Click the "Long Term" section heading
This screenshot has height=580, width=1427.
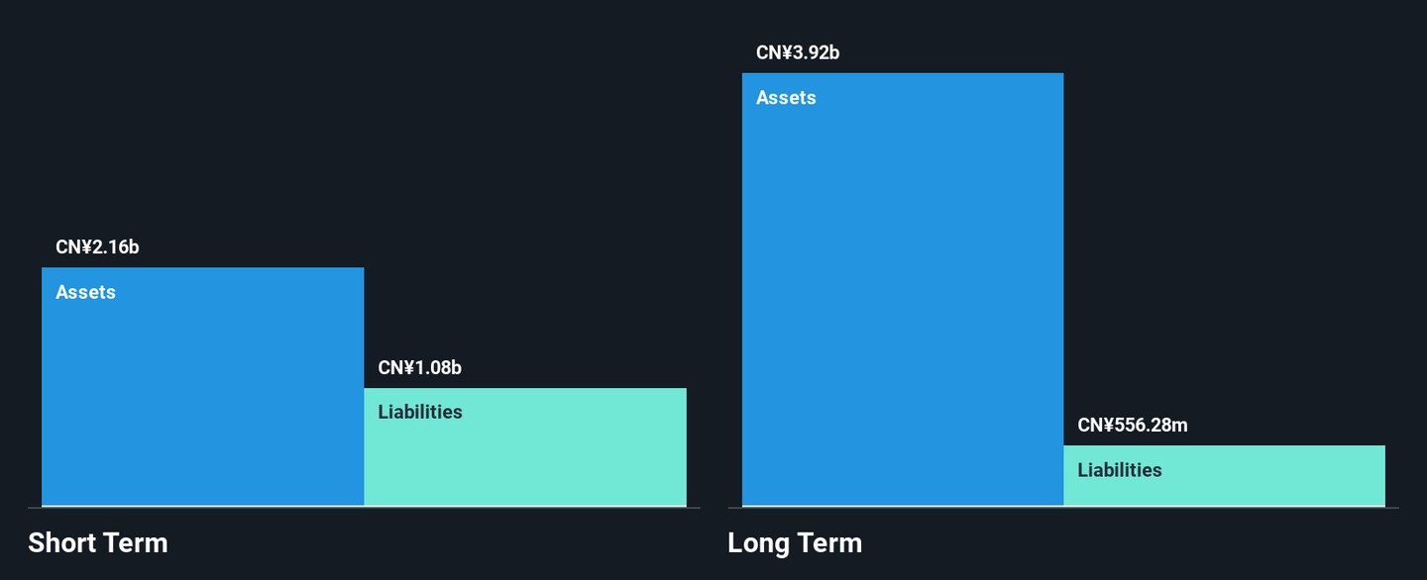coord(794,543)
